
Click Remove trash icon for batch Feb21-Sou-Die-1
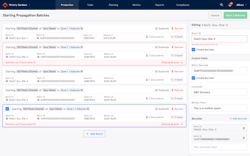(x=172, y=28)
